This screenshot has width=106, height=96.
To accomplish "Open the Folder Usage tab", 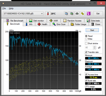I will 78,24.
